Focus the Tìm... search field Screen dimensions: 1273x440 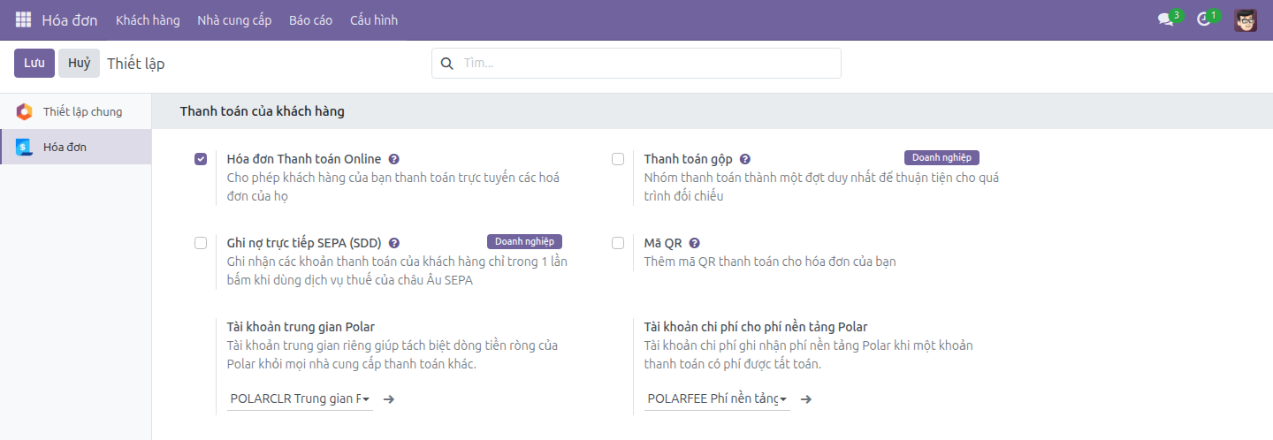[636, 63]
